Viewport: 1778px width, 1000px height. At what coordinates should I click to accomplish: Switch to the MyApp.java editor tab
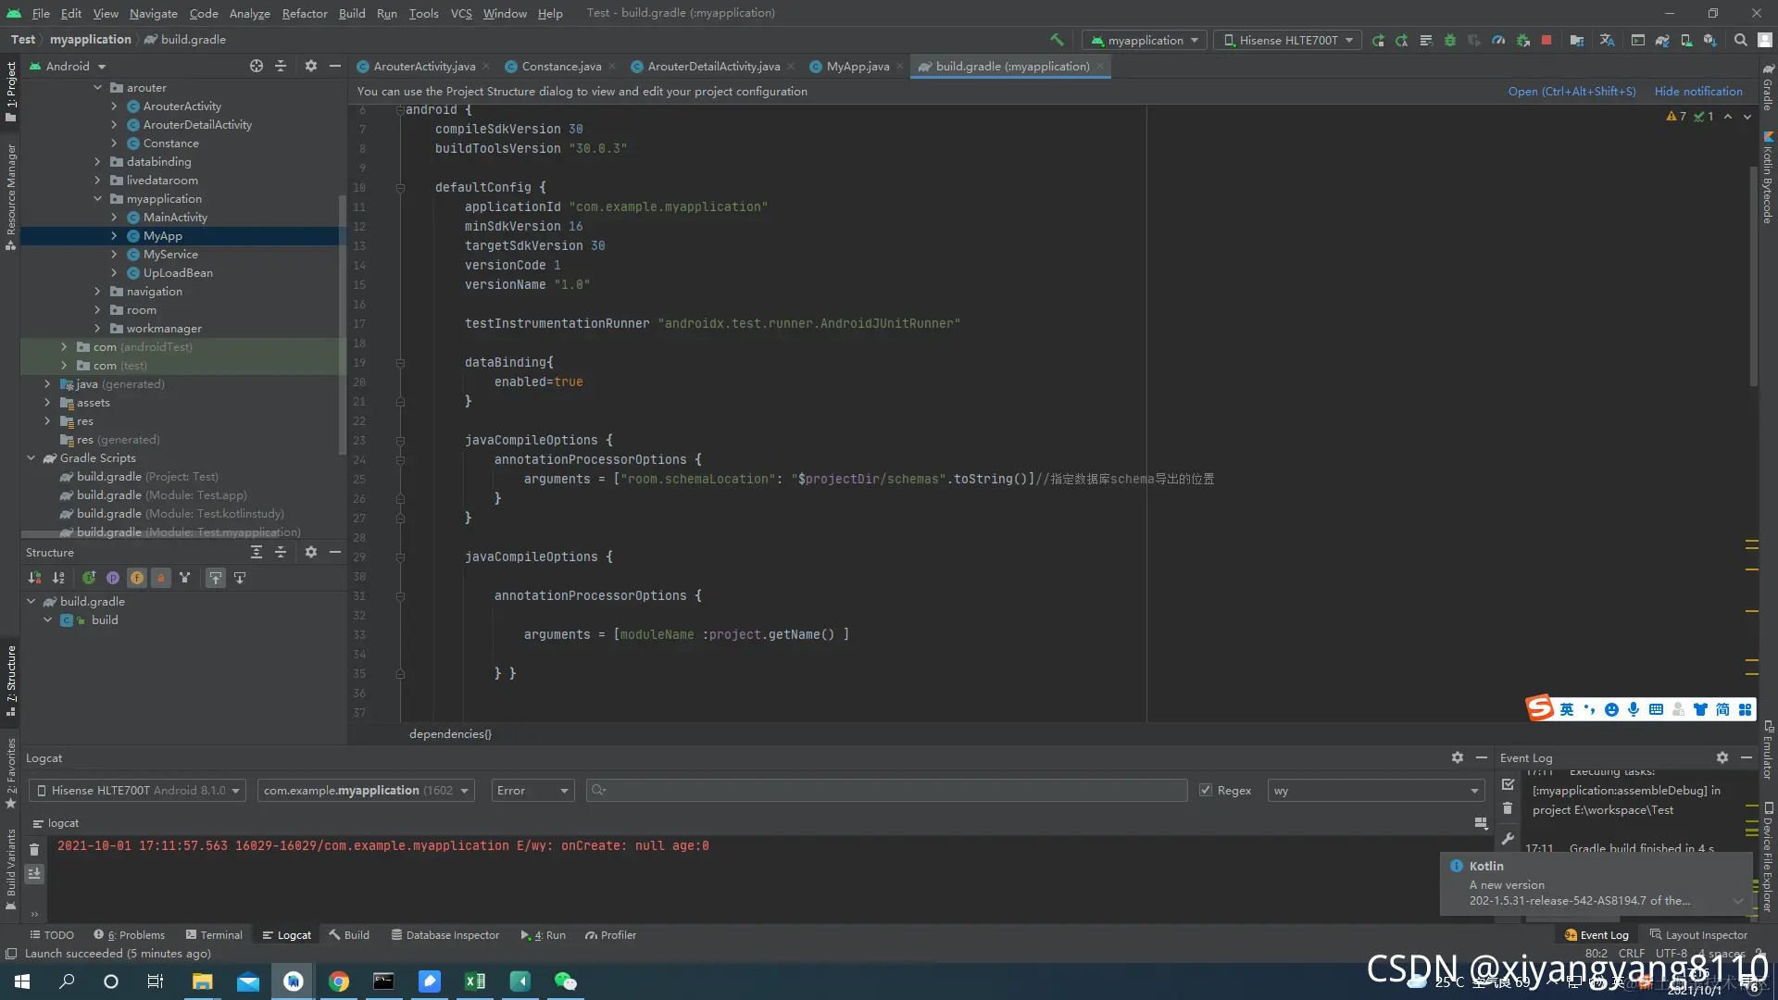pyautogui.click(x=857, y=66)
